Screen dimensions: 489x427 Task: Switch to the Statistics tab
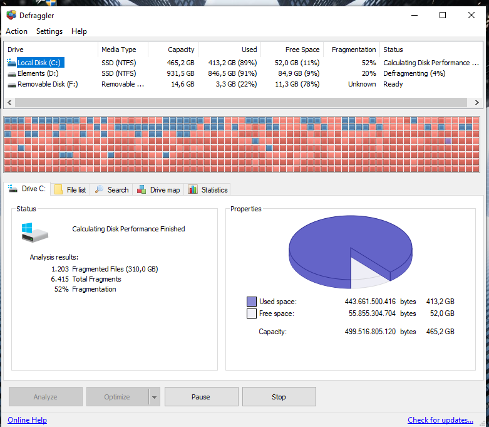207,189
